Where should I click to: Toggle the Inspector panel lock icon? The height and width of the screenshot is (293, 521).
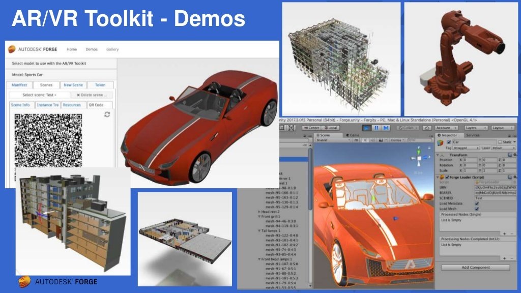pos(509,135)
